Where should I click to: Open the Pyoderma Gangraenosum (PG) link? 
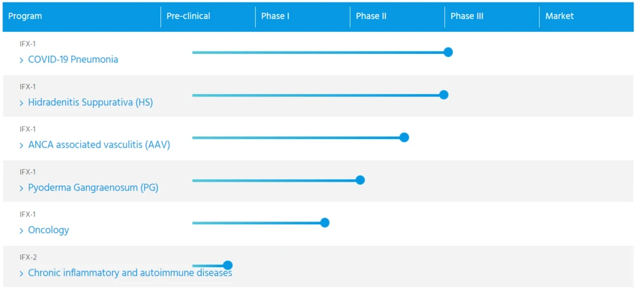pyautogui.click(x=93, y=188)
